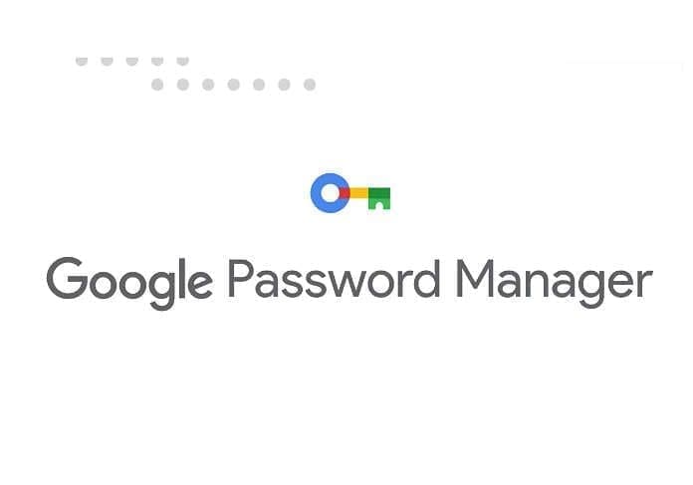This screenshot has width=693, height=485.
Task: Click the red segment of the key
Action: (343, 191)
